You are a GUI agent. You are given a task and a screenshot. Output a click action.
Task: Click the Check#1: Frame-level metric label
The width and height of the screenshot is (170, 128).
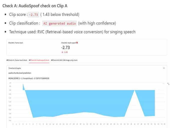point(15,43)
